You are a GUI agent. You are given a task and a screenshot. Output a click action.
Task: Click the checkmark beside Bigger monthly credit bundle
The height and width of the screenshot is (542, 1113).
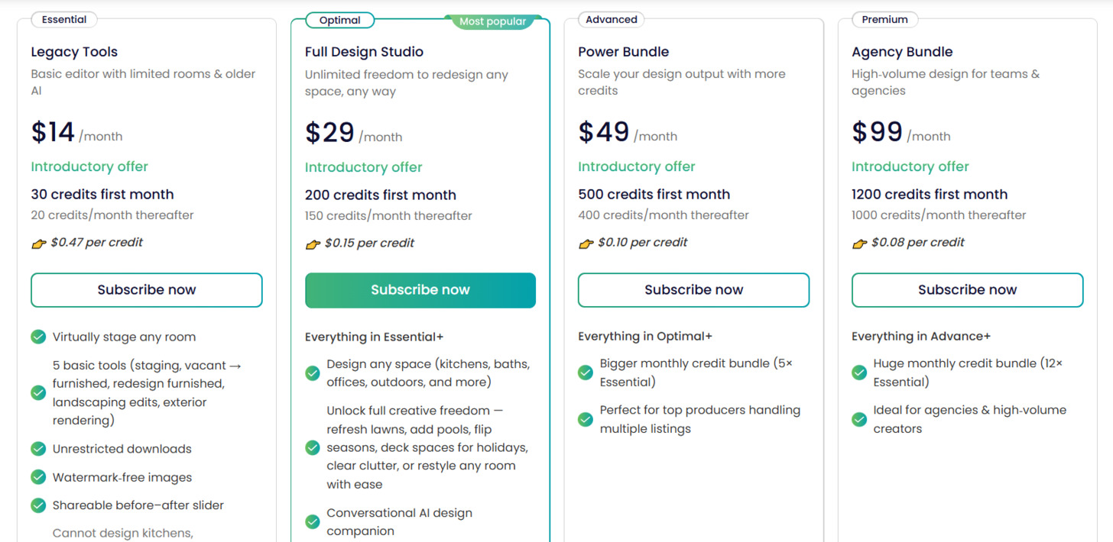pyautogui.click(x=586, y=373)
